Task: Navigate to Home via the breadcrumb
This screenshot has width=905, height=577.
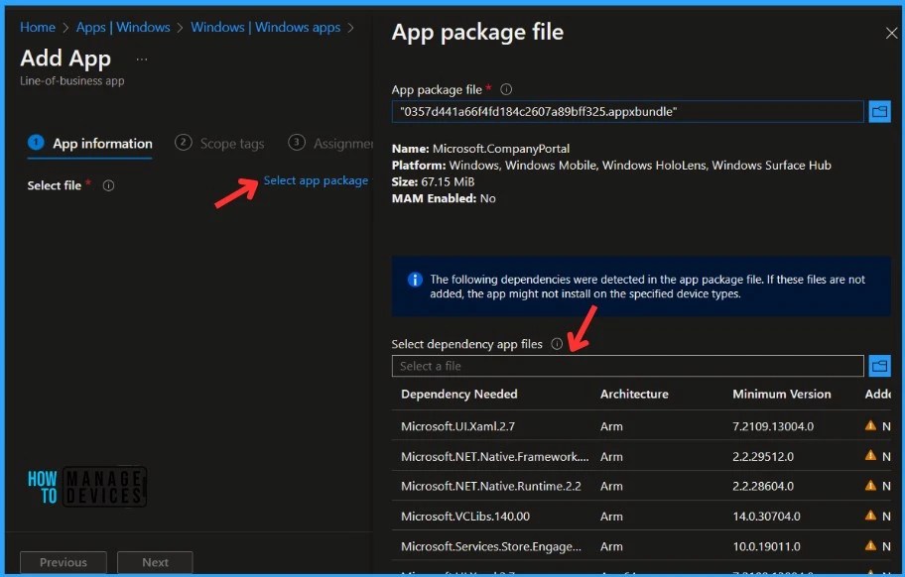Action: point(37,27)
